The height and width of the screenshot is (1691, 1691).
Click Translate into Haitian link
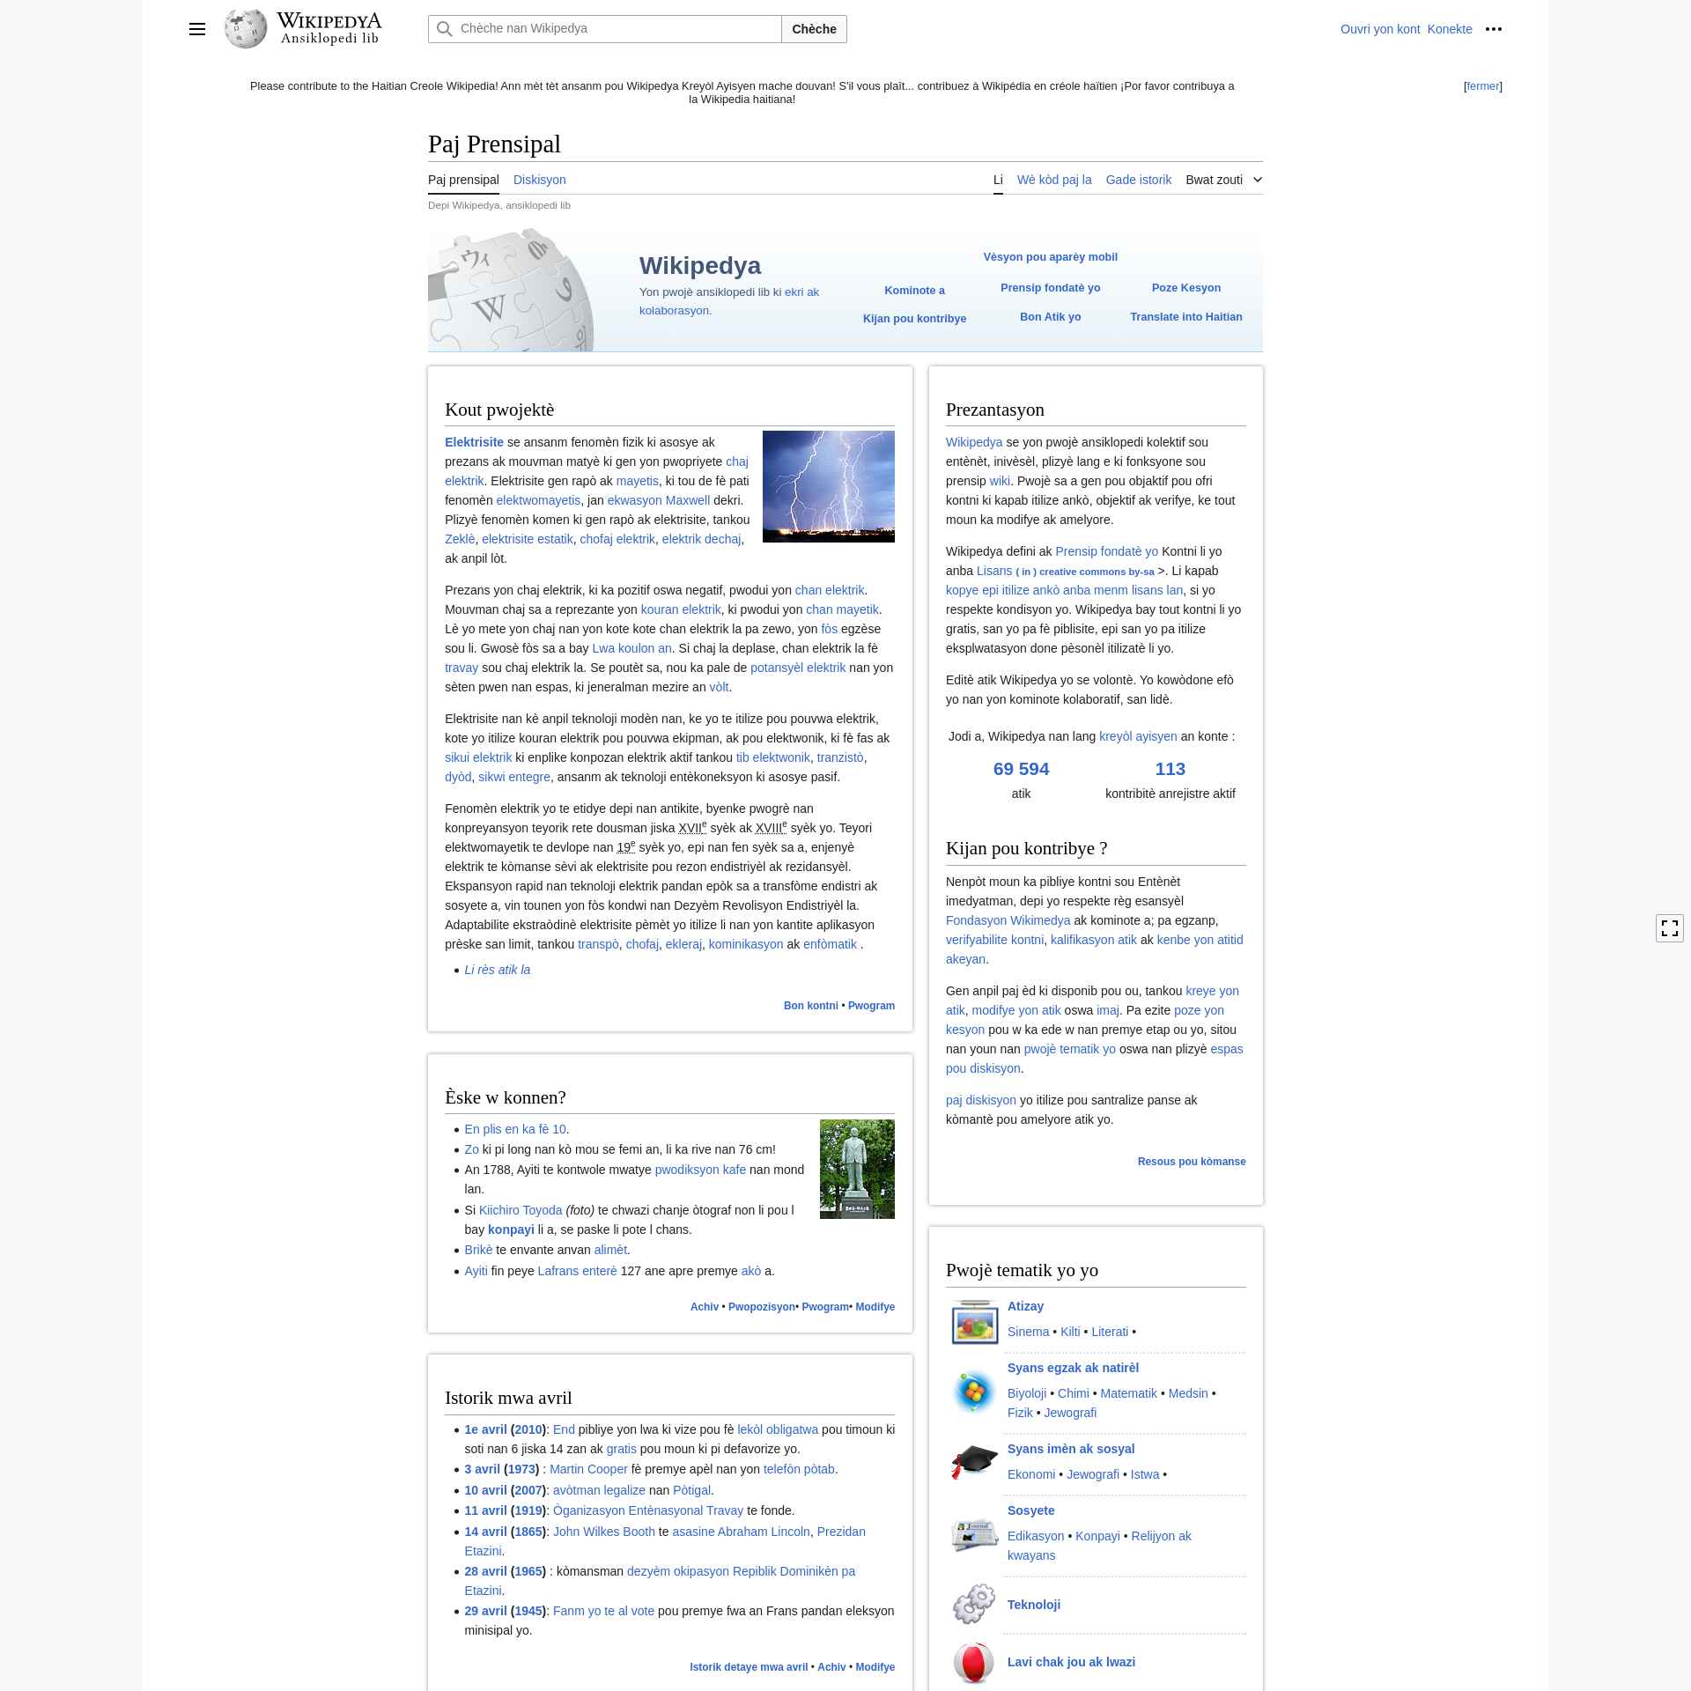[x=1185, y=317]
